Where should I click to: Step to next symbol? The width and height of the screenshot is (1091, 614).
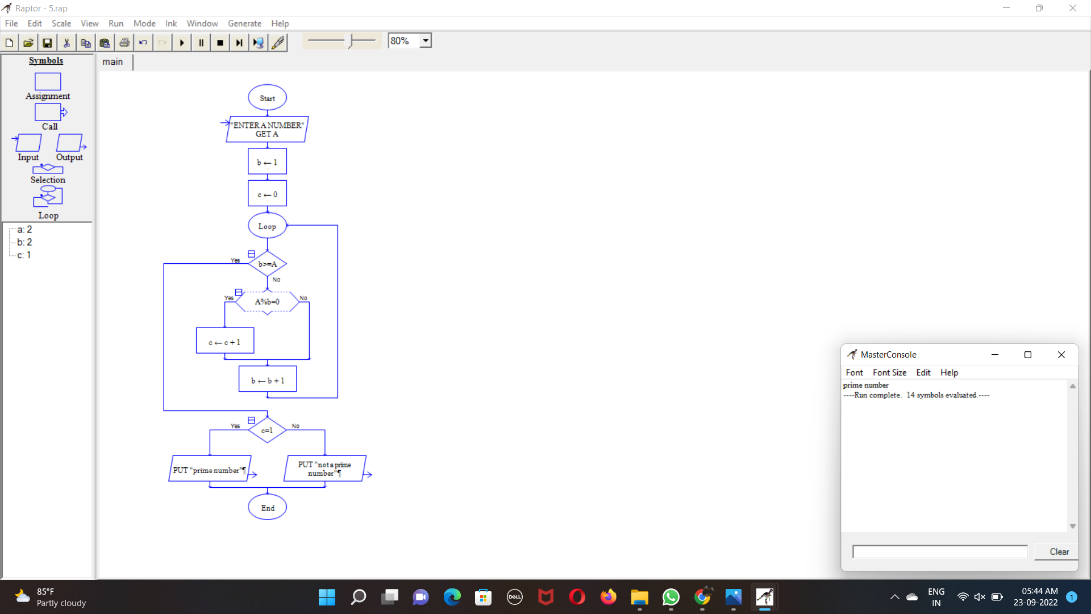click(239, 43)
